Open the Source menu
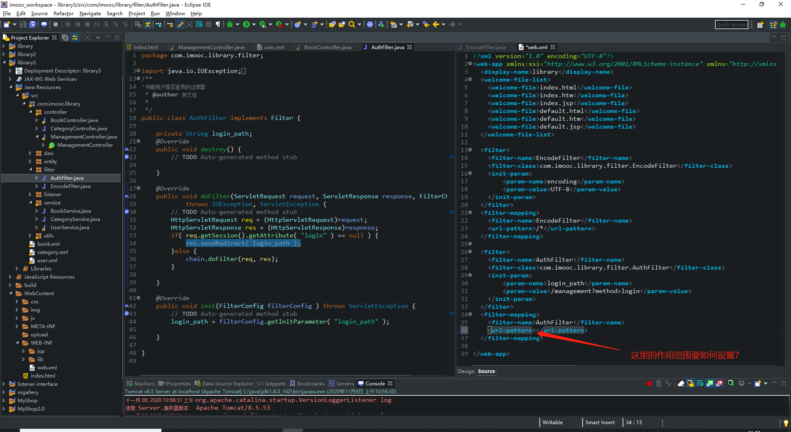Image resolution: width=791 pixels, height=432 pixels. coord(39,14)
